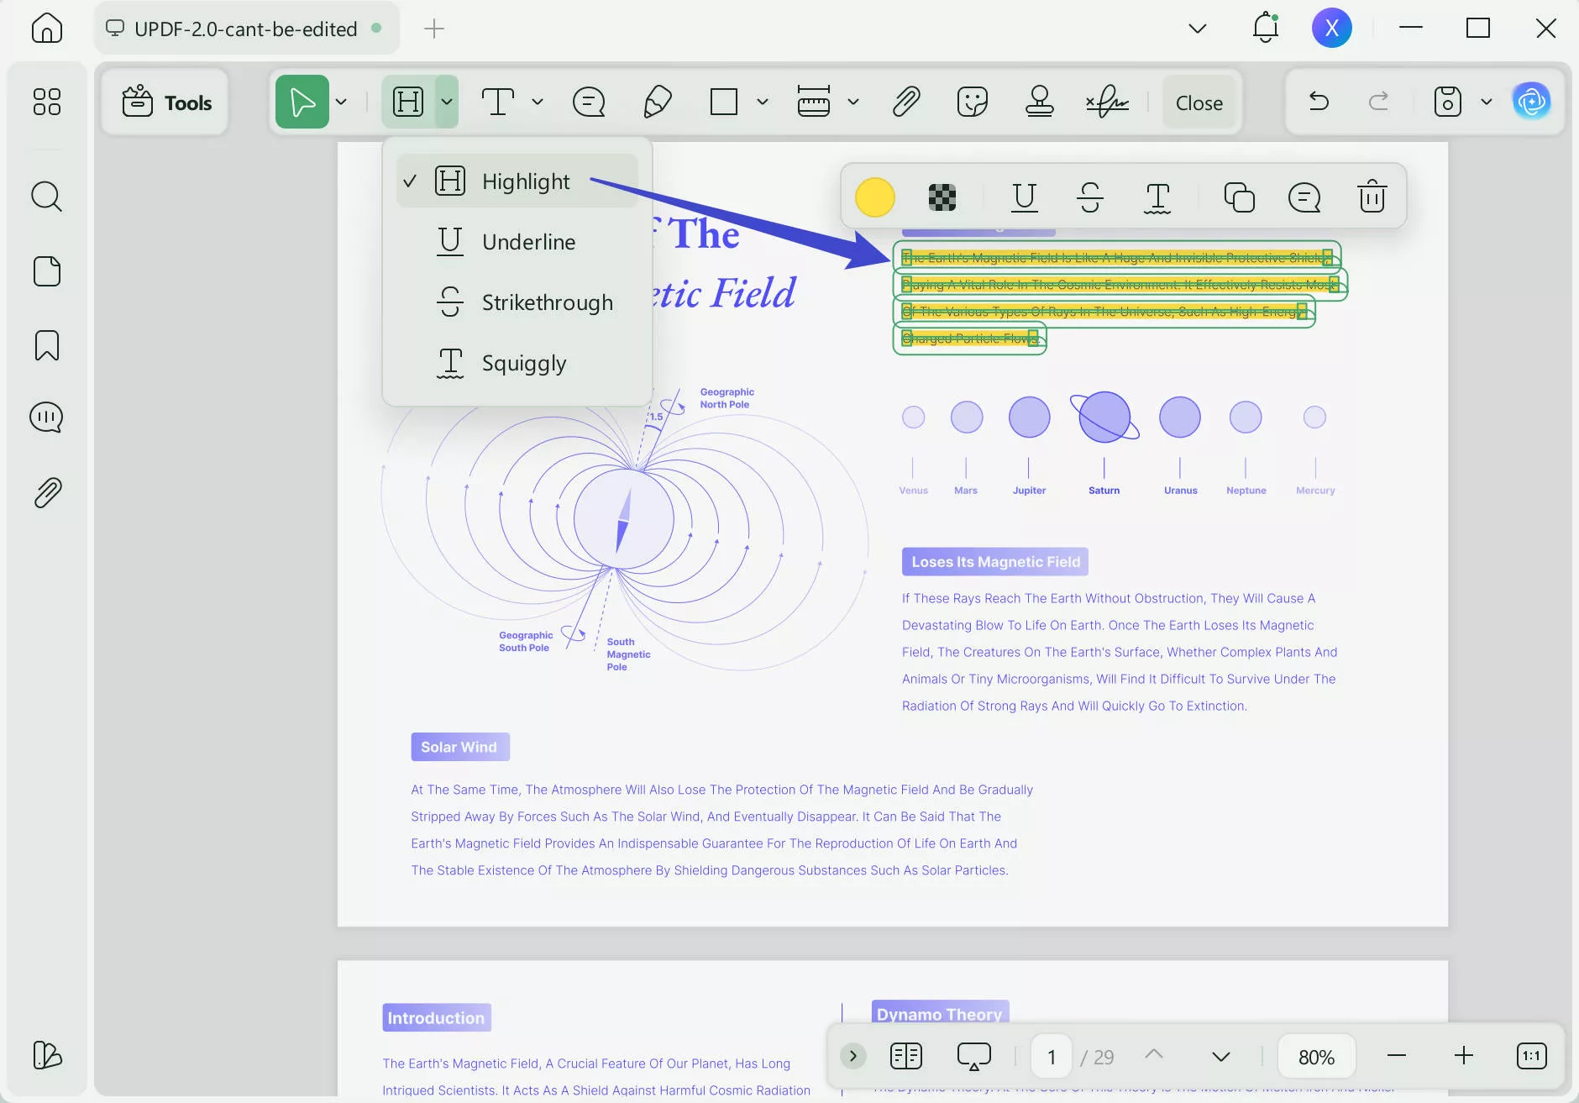Expand the highlight tool dropdown arrow

click(x=446, y=101)
